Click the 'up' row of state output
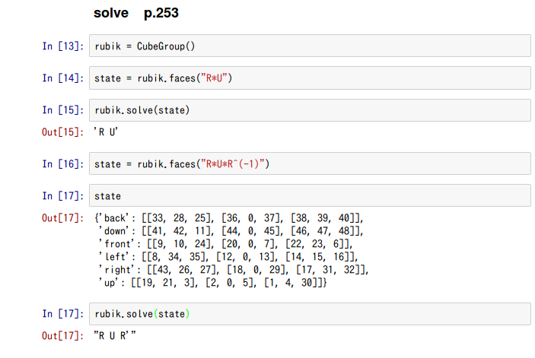 (x=212, y=283)
